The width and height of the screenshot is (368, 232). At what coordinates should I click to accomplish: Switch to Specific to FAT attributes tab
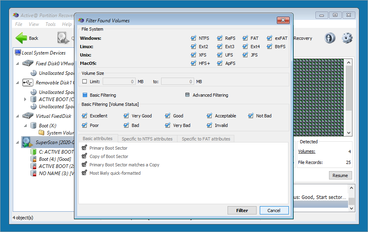206,139
